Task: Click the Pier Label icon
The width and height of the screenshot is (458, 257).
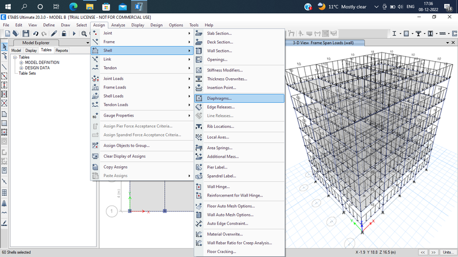Action: click(x=199, y=167)
